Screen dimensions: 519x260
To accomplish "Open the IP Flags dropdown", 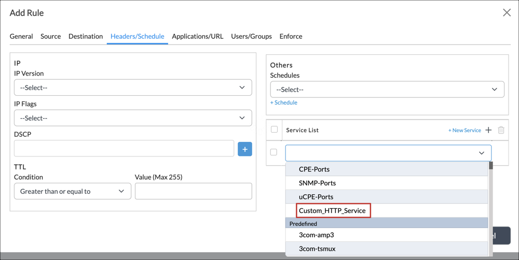I will [x=133, y=118].
